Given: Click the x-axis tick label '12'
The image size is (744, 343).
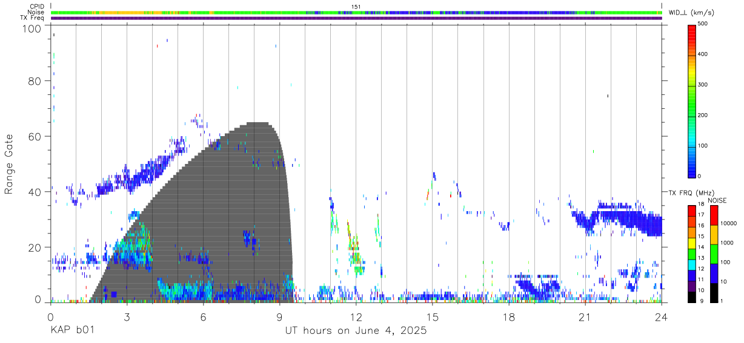Looking at the screenshot, I should click(356, 317).
